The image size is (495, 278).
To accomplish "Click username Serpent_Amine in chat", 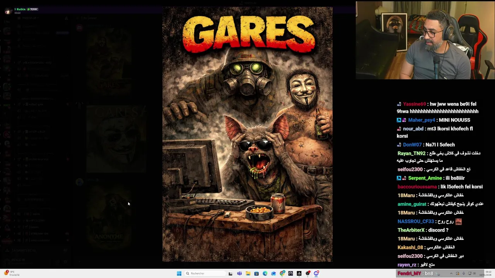I will pyautogui.click(x=425, y=178).
